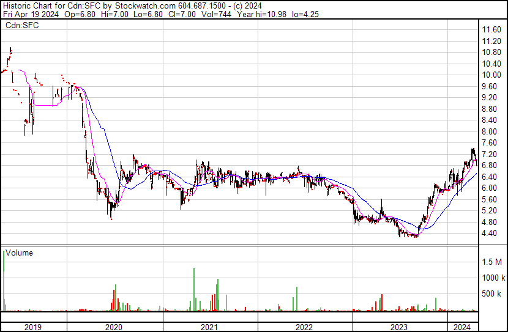Click the 1000 k volume axis label

492,278
